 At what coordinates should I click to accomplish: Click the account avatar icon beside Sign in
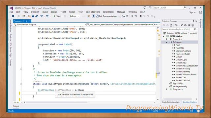[200, 12]
